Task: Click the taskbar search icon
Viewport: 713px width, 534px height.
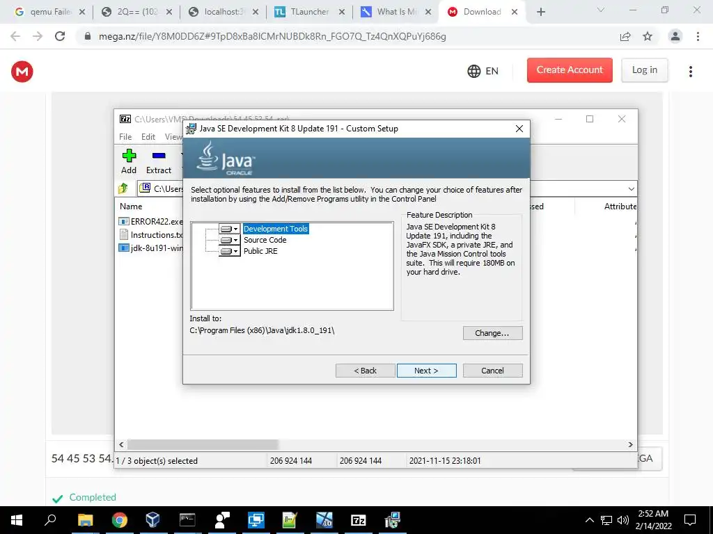Action: pyautogui.click(x=50, y=520)
